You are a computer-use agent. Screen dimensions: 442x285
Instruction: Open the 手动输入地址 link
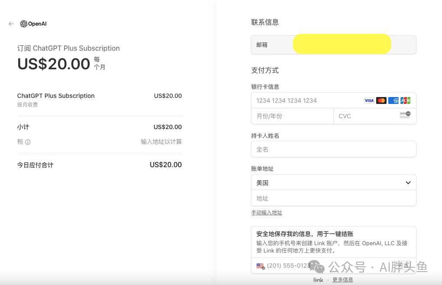266,213
